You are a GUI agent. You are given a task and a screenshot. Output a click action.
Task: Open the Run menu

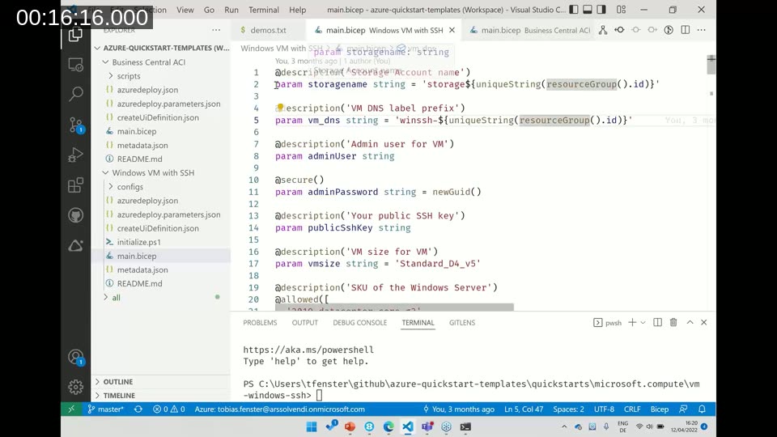point(231,10)
